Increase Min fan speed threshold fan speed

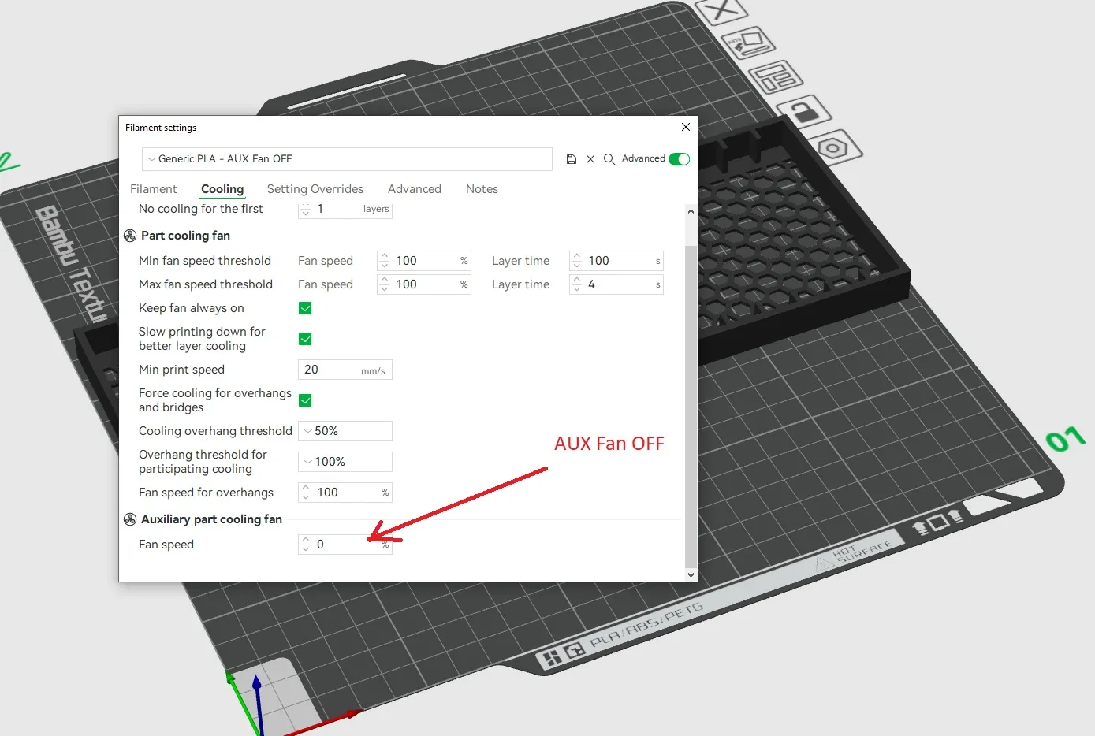point(385,256)
